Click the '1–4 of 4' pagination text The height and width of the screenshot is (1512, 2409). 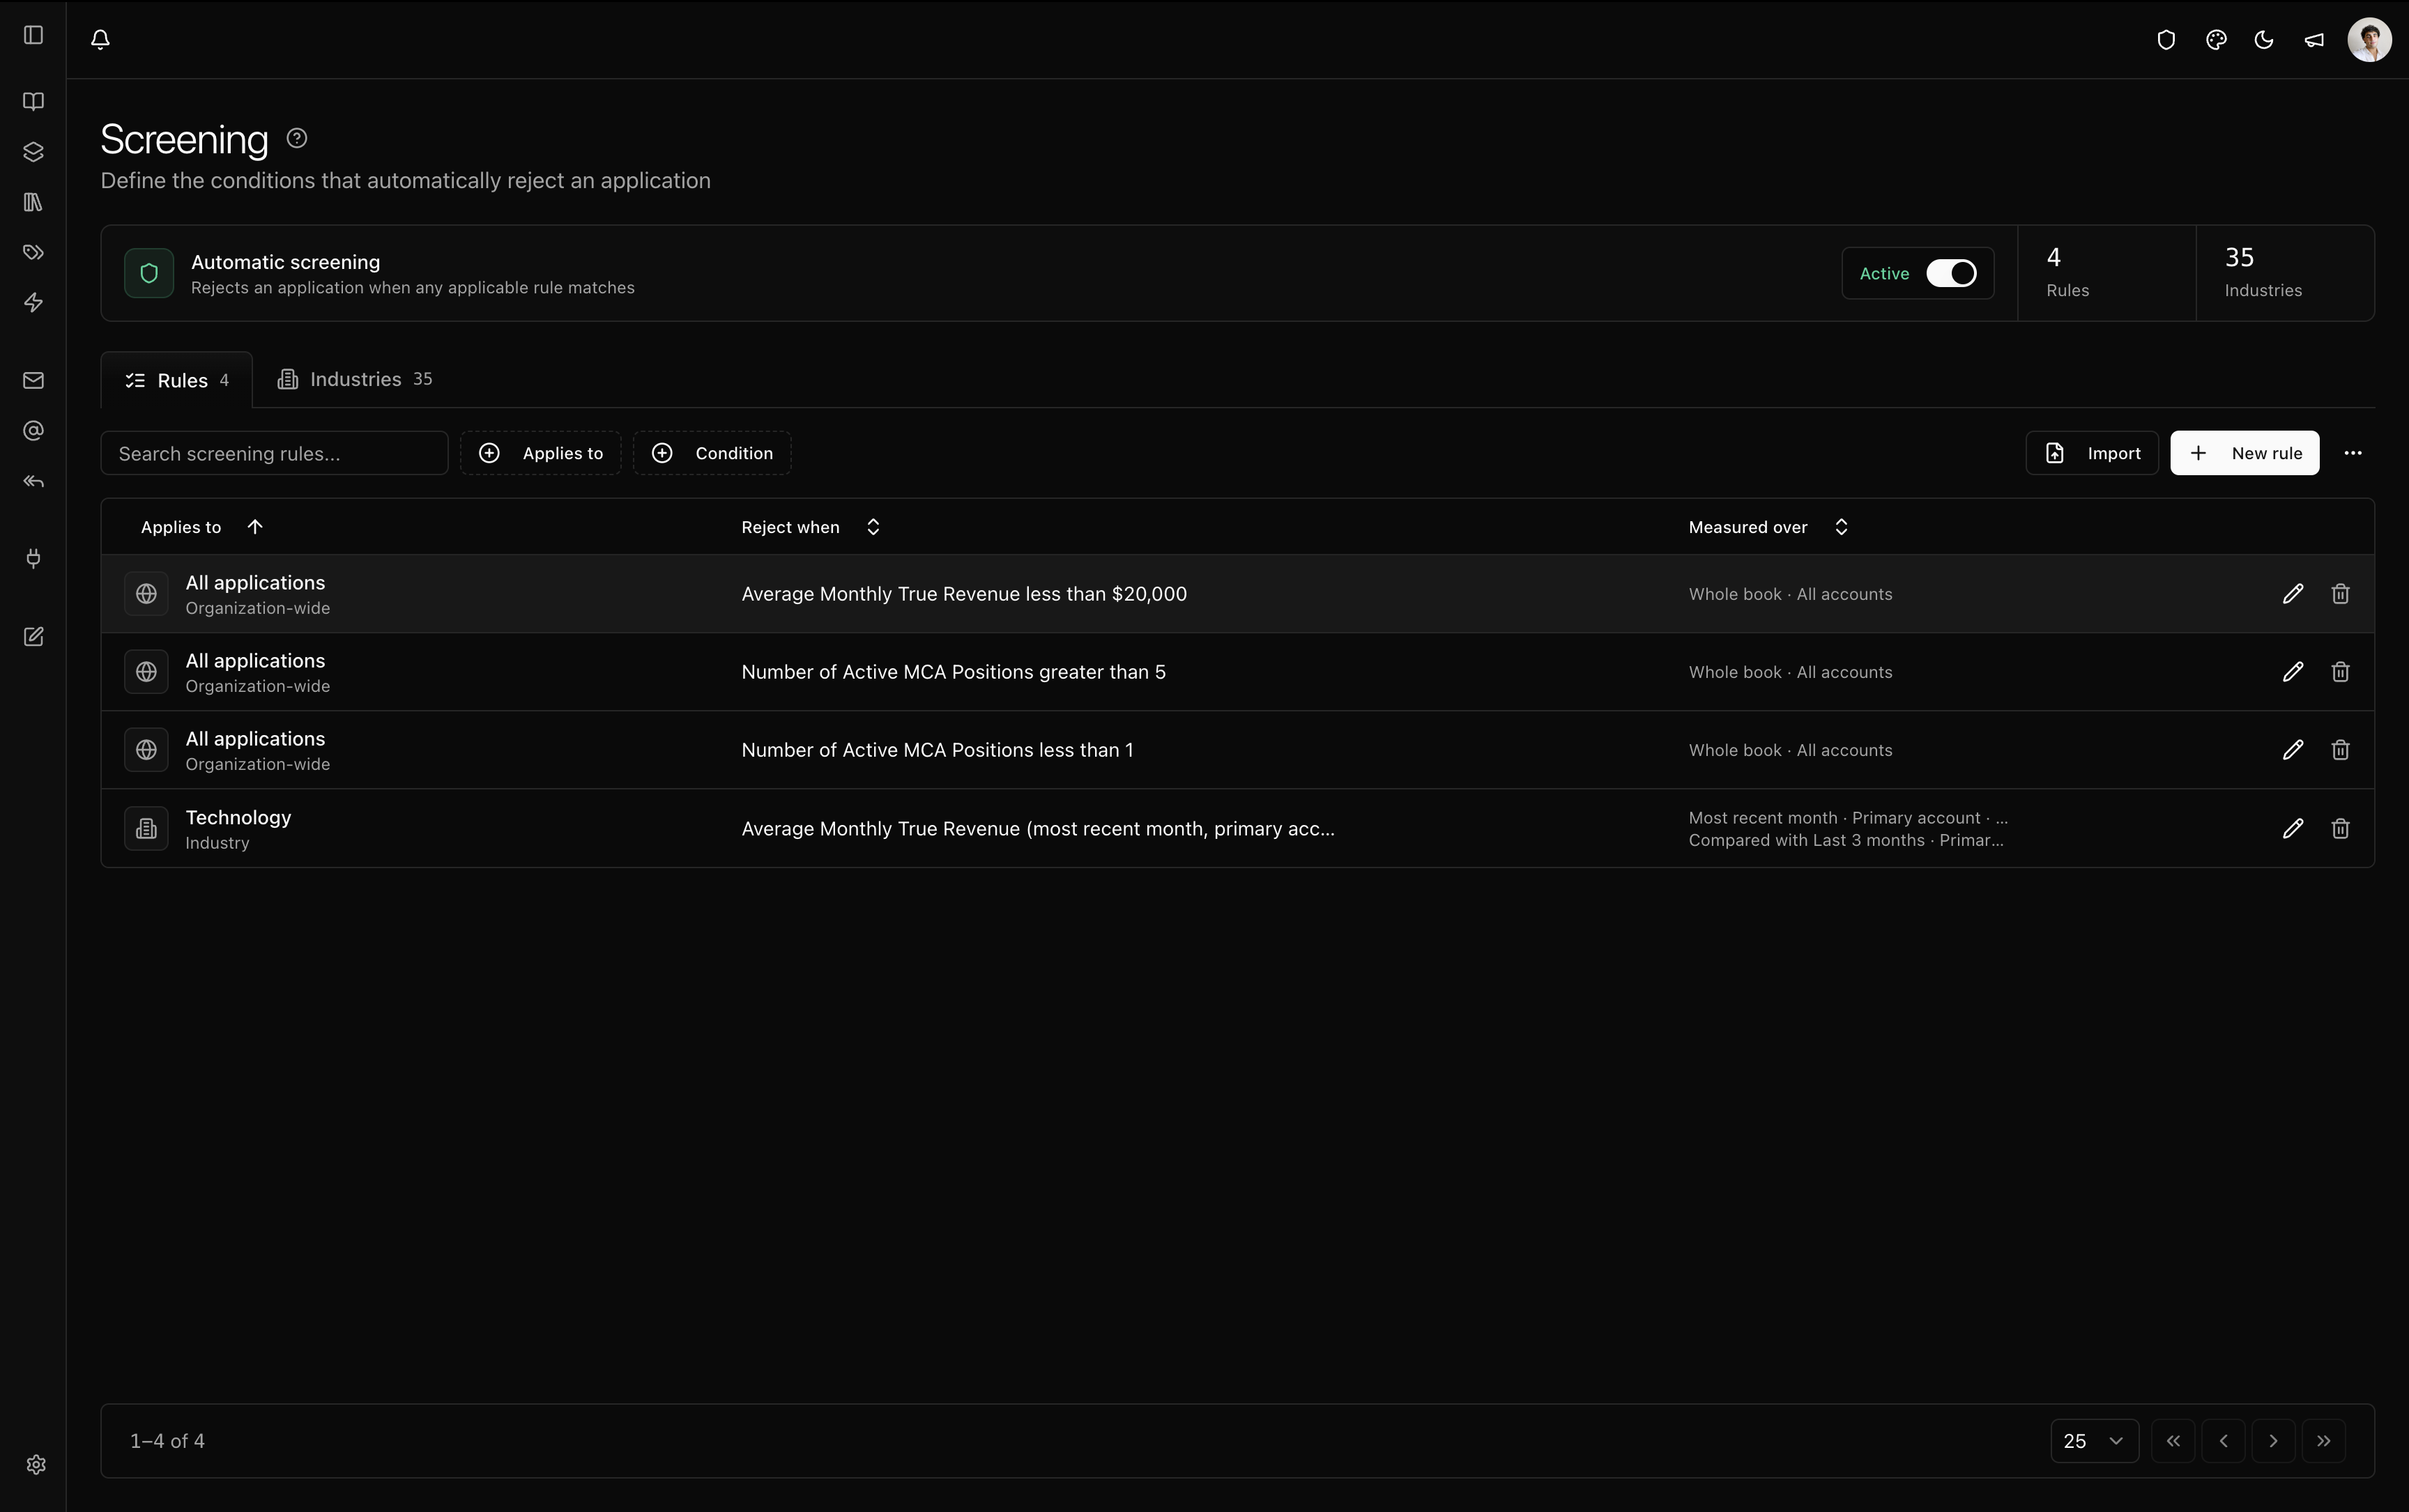pos(167,1441)
